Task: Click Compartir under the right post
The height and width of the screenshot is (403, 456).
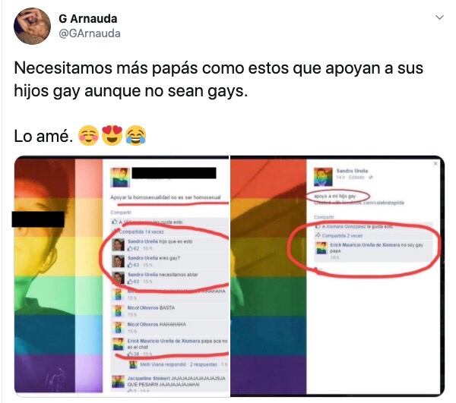Action: (324, 217)
